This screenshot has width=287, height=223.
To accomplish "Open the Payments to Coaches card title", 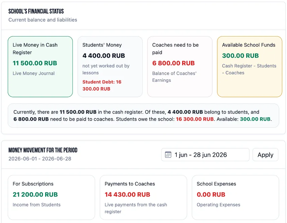I will (x=130, y=184).
